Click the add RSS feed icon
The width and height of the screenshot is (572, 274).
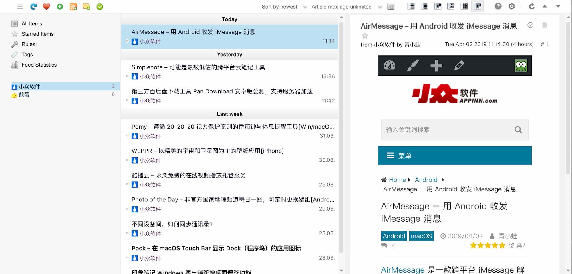(x=73, y=7)
